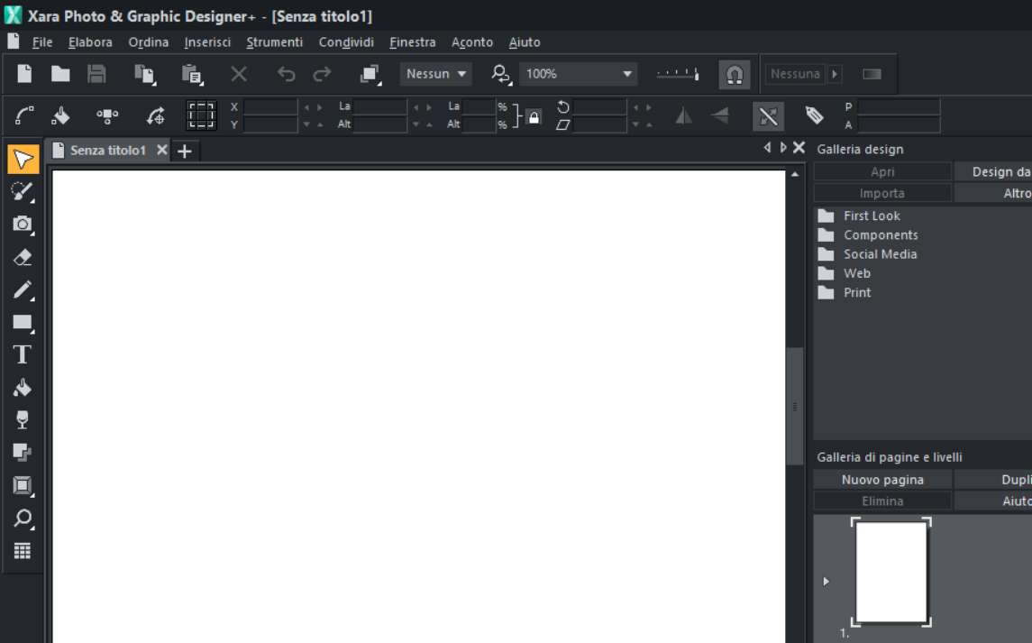Select the Rectangle shape tool
The height and width of the screenshot is (643, 1032).
click(23, 323)
